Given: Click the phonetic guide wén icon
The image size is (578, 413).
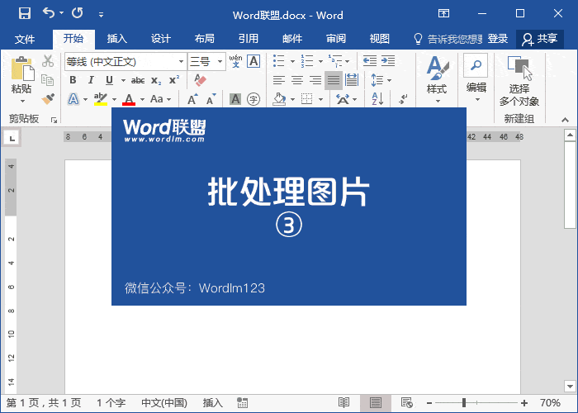Looking at the screenshot, I should coord(235,61).
